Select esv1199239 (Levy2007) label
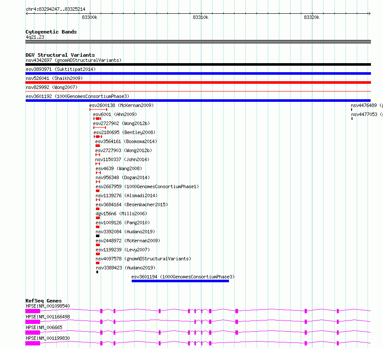 click(x=123, y=250)
